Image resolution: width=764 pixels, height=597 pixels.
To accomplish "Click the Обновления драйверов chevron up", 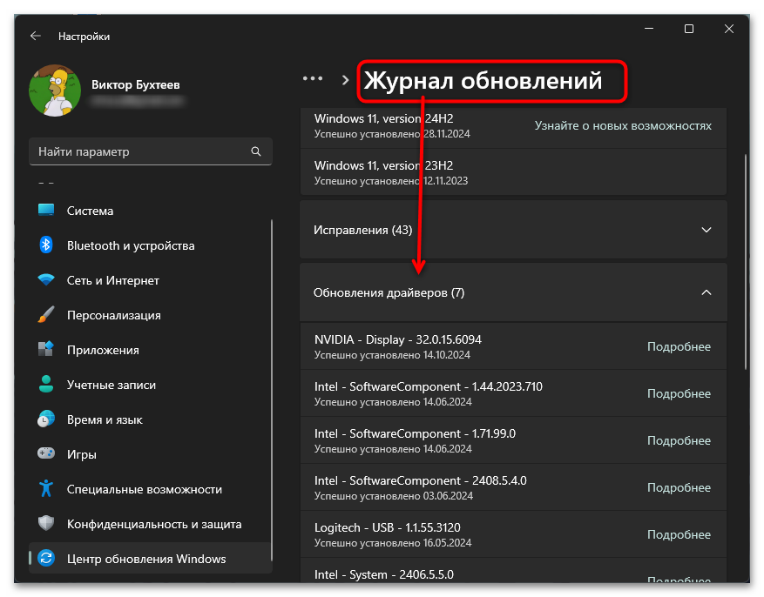I will (x=706, y=292).
